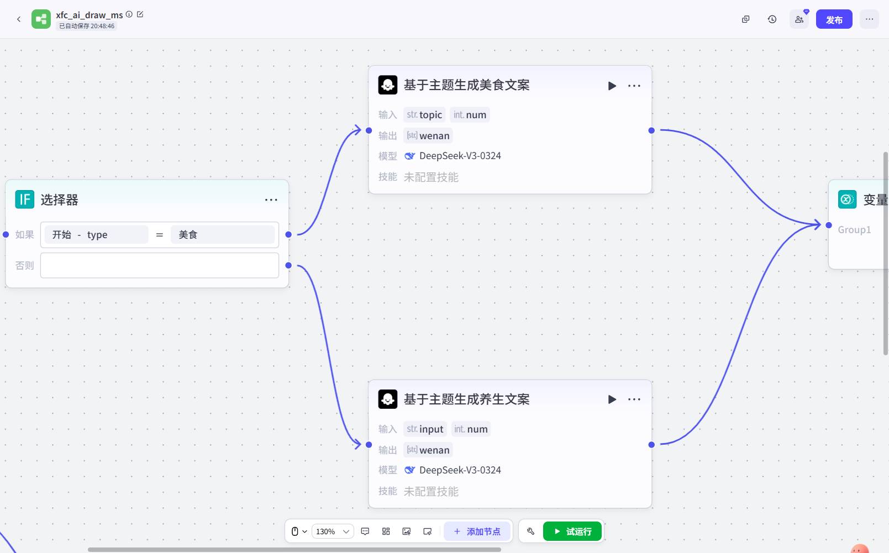Click the int num tag in 美食文案 node

click(x=470, y=115)
